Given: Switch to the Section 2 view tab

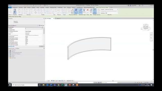Looking at the screenshot, I should point(58,18).
